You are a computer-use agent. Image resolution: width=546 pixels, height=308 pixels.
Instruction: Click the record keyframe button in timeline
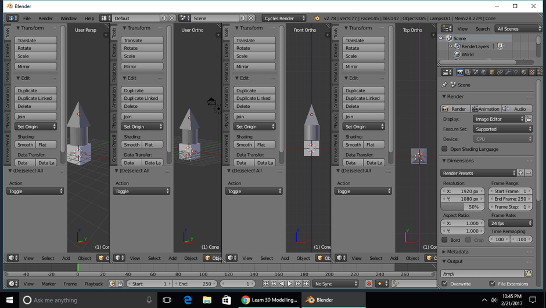[368, 284]
